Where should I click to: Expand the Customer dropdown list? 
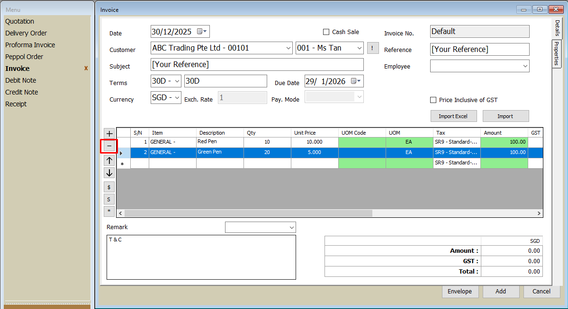(289, 48)
